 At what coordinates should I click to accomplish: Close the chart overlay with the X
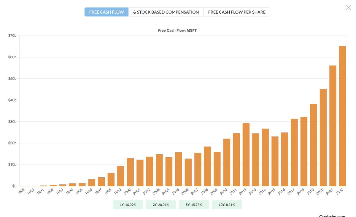(348, 7)
